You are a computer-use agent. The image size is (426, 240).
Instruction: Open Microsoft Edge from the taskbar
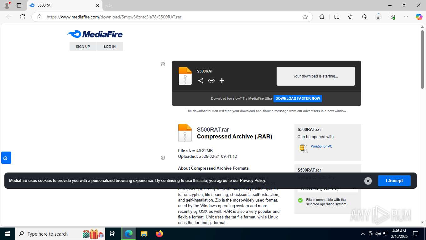129,234
